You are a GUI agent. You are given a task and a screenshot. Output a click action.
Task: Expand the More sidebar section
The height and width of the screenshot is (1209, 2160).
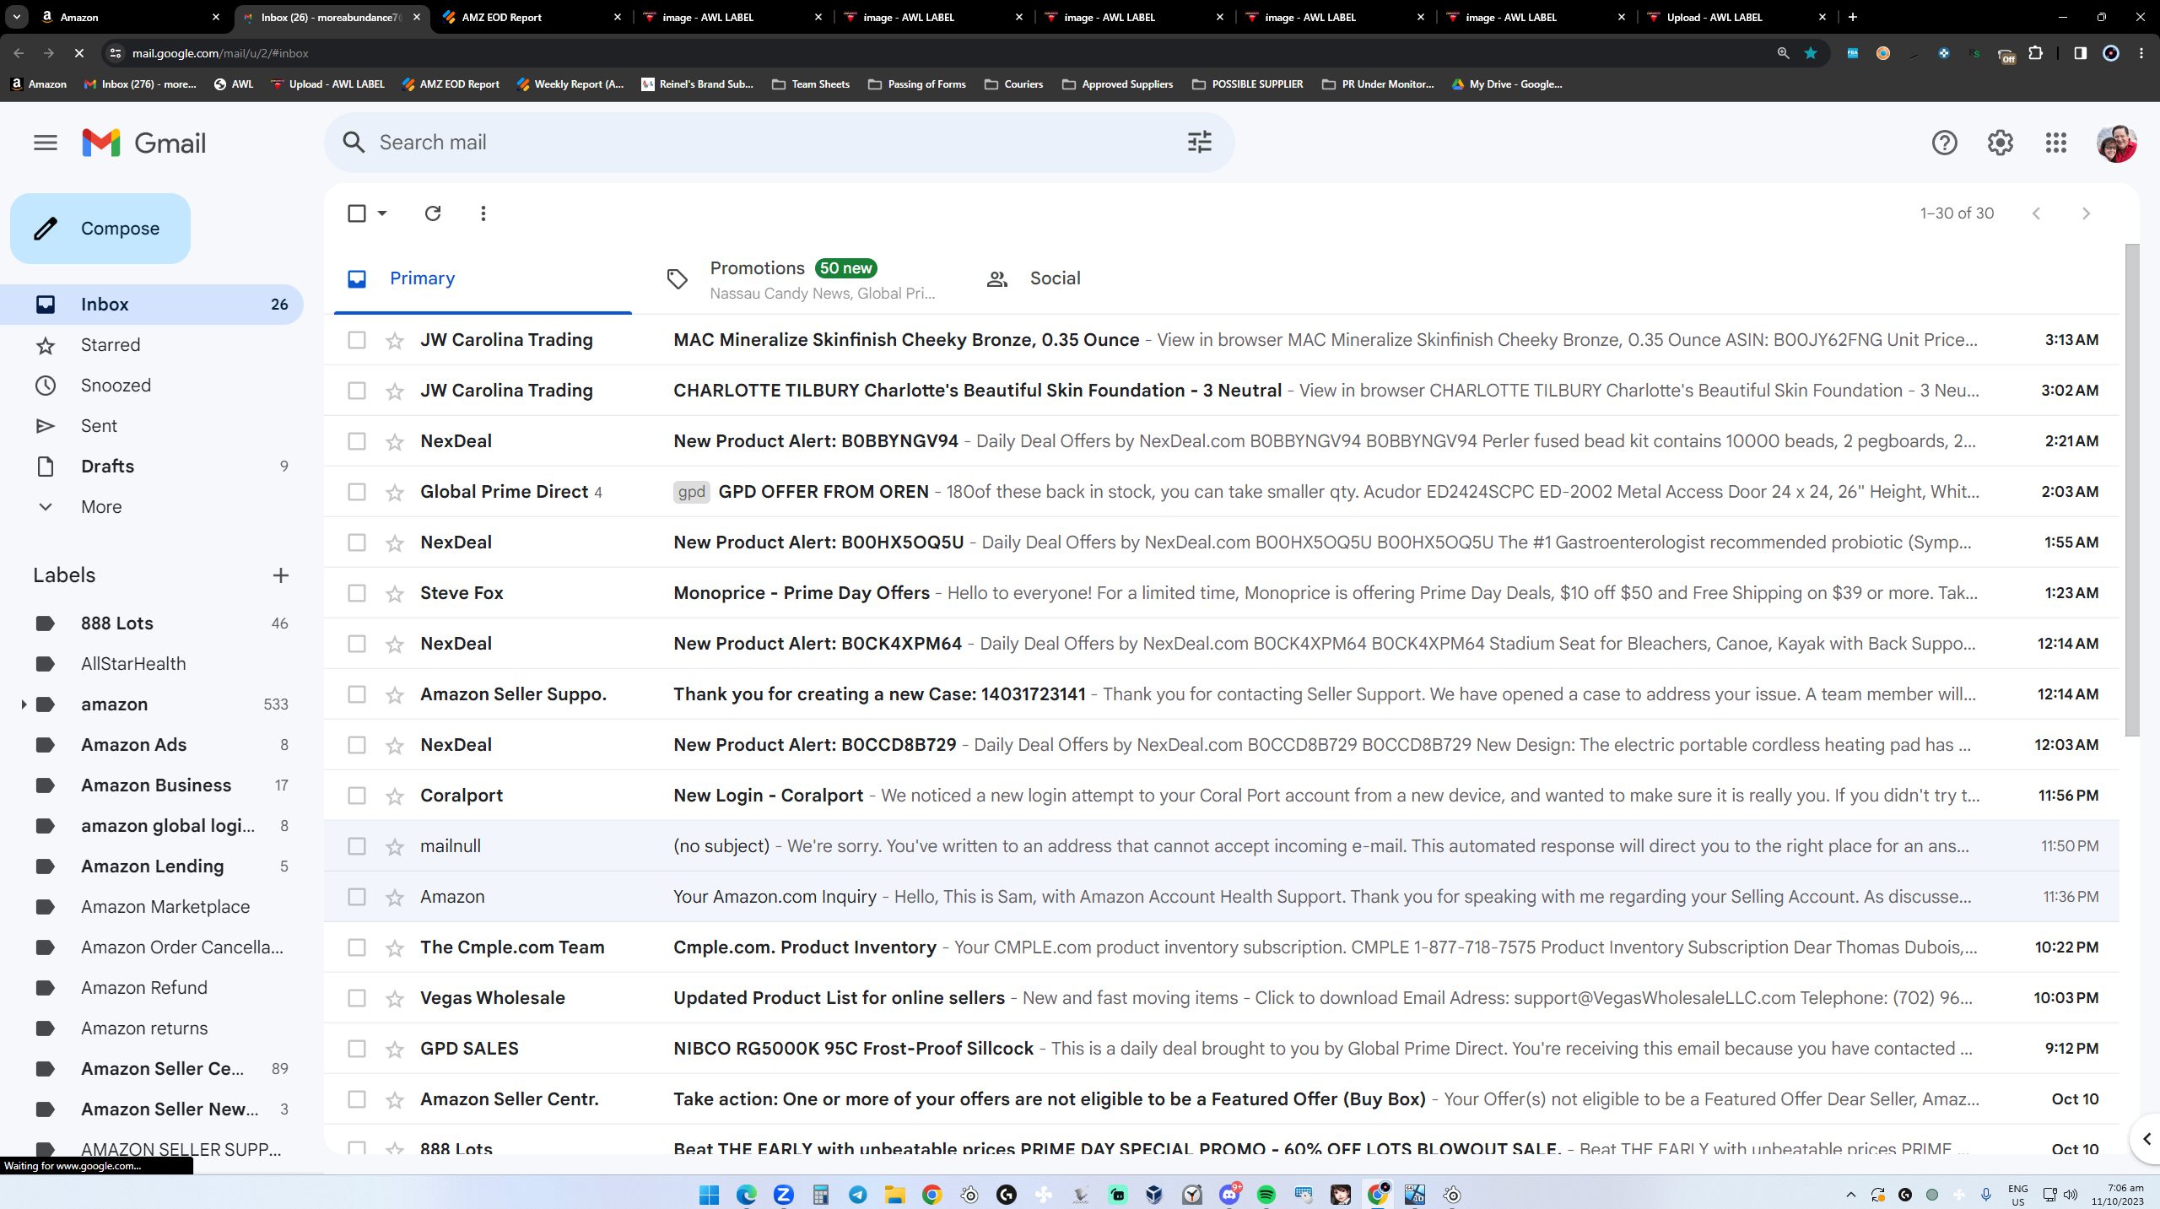coord(101,507)
